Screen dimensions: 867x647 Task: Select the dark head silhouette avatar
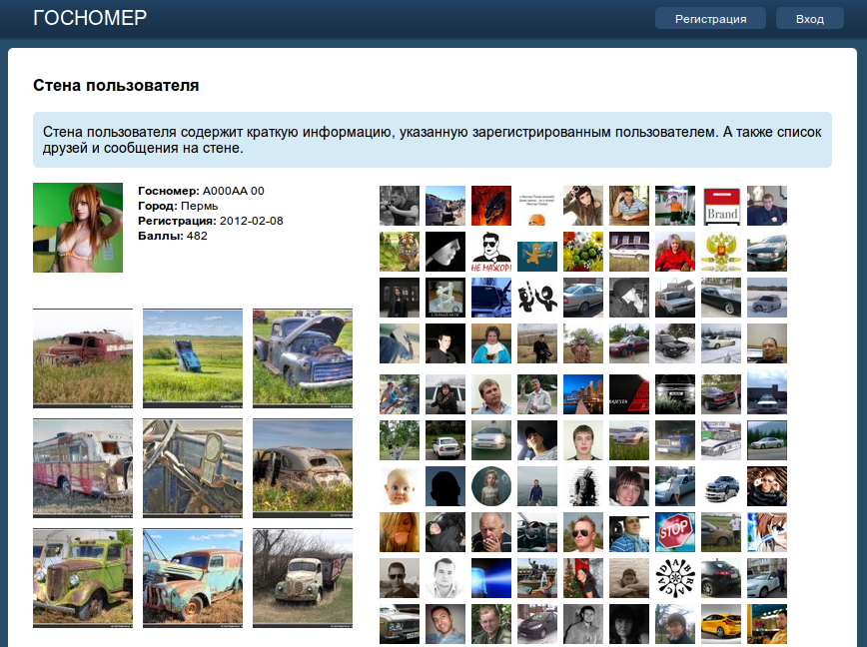click(x=445, y=486)
